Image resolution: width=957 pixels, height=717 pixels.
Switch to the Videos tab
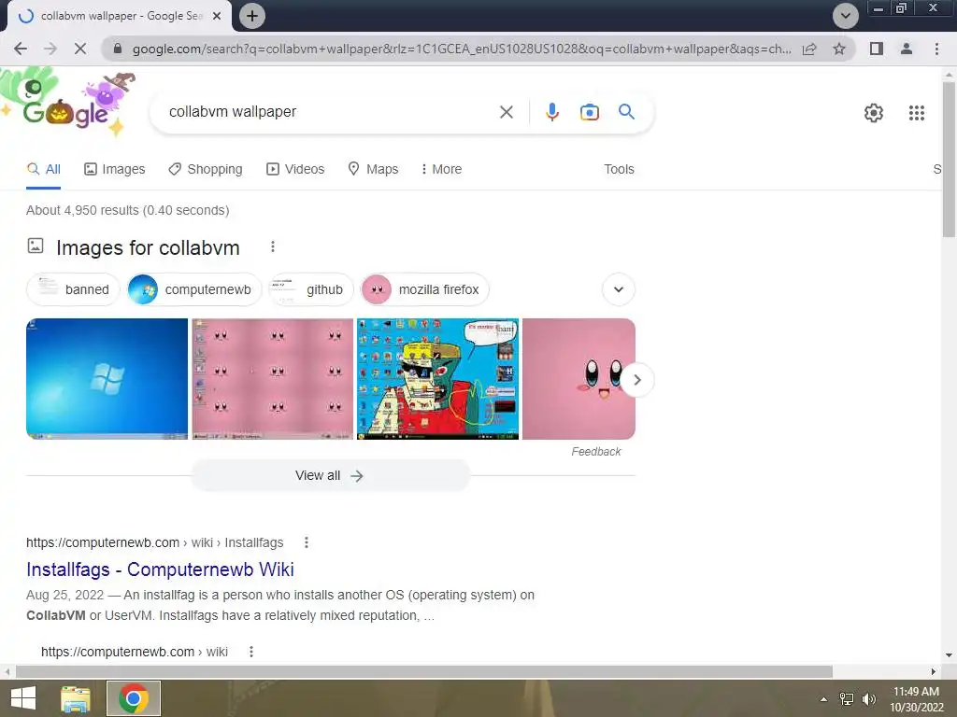(x=295, y=170)
